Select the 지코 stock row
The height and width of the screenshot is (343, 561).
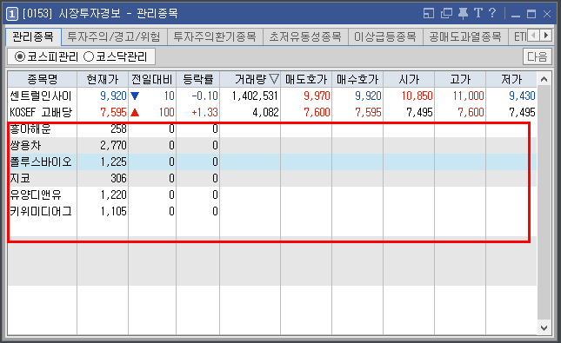pos(272,178)
